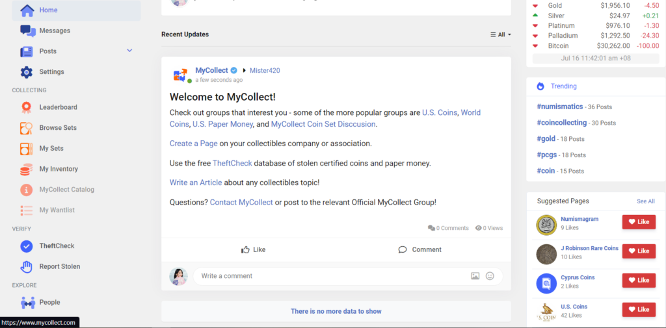Screen dimensions: 666x328
Task: Click the Contact MyCollect link
Action: pos(241,203)
